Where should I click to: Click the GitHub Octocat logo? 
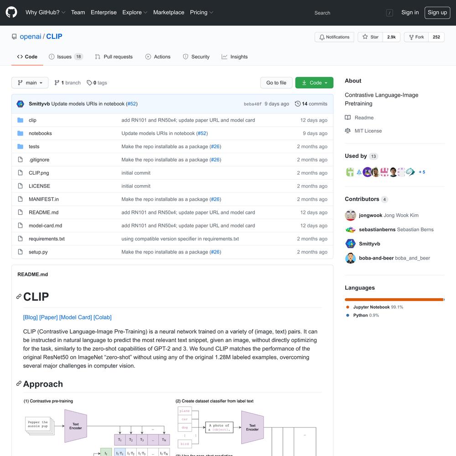(x=11, y=12)
